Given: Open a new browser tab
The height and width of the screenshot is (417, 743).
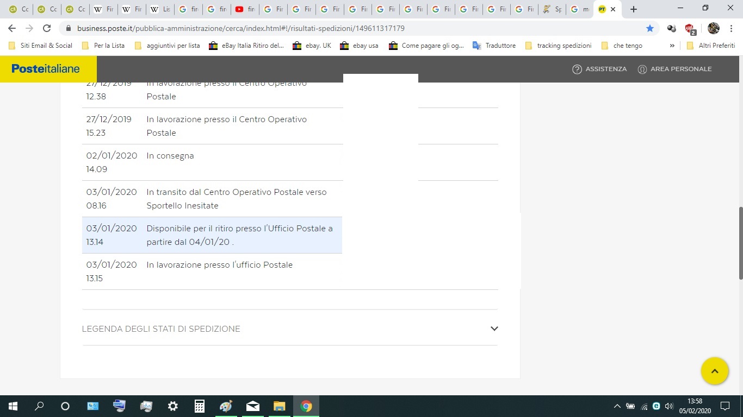Looking at the screenshot, I should [x=633, y=9].
